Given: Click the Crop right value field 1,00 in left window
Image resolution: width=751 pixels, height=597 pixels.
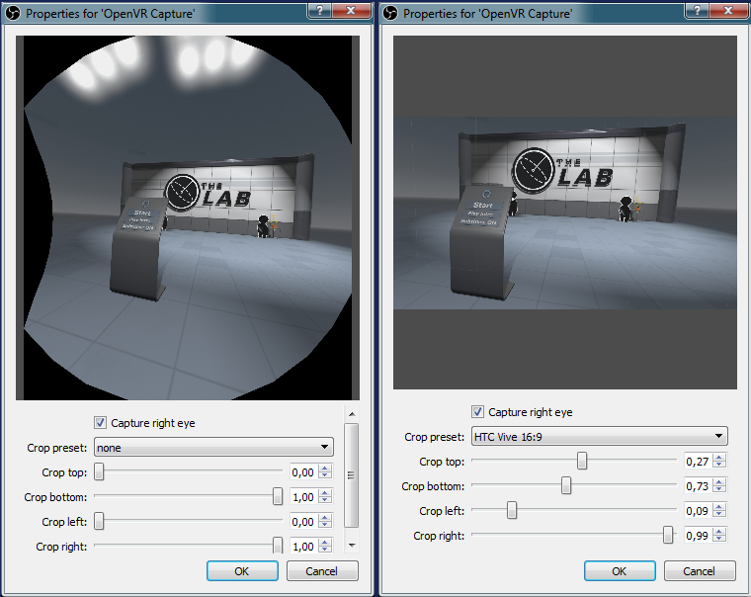Looking at the screenshot, I should (304, 547).
